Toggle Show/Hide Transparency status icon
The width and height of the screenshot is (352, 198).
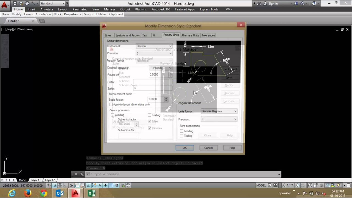(x=111, y=185)
